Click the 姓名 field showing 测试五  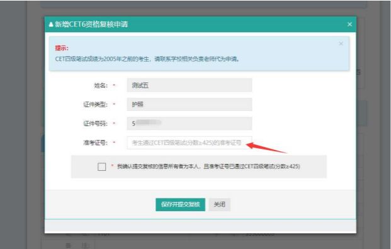(190, 85)
